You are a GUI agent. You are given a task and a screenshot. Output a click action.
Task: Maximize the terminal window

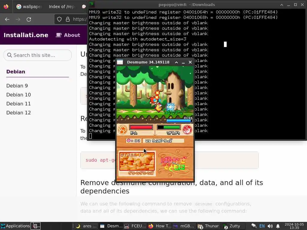click(295, 5)
